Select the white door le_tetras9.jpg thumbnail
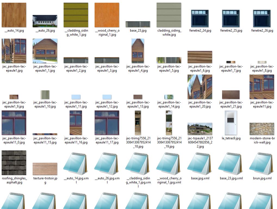 click(x=231, y=123)
